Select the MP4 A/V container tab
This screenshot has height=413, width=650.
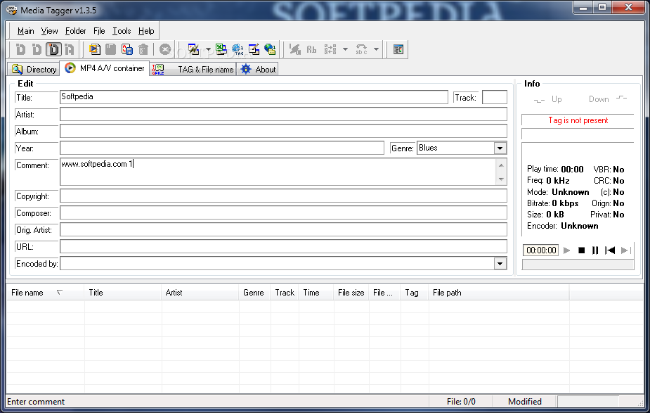[105, 68]
